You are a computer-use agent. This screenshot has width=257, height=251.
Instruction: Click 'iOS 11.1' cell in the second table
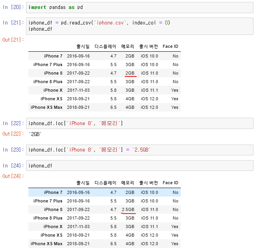tap(149, 227)
